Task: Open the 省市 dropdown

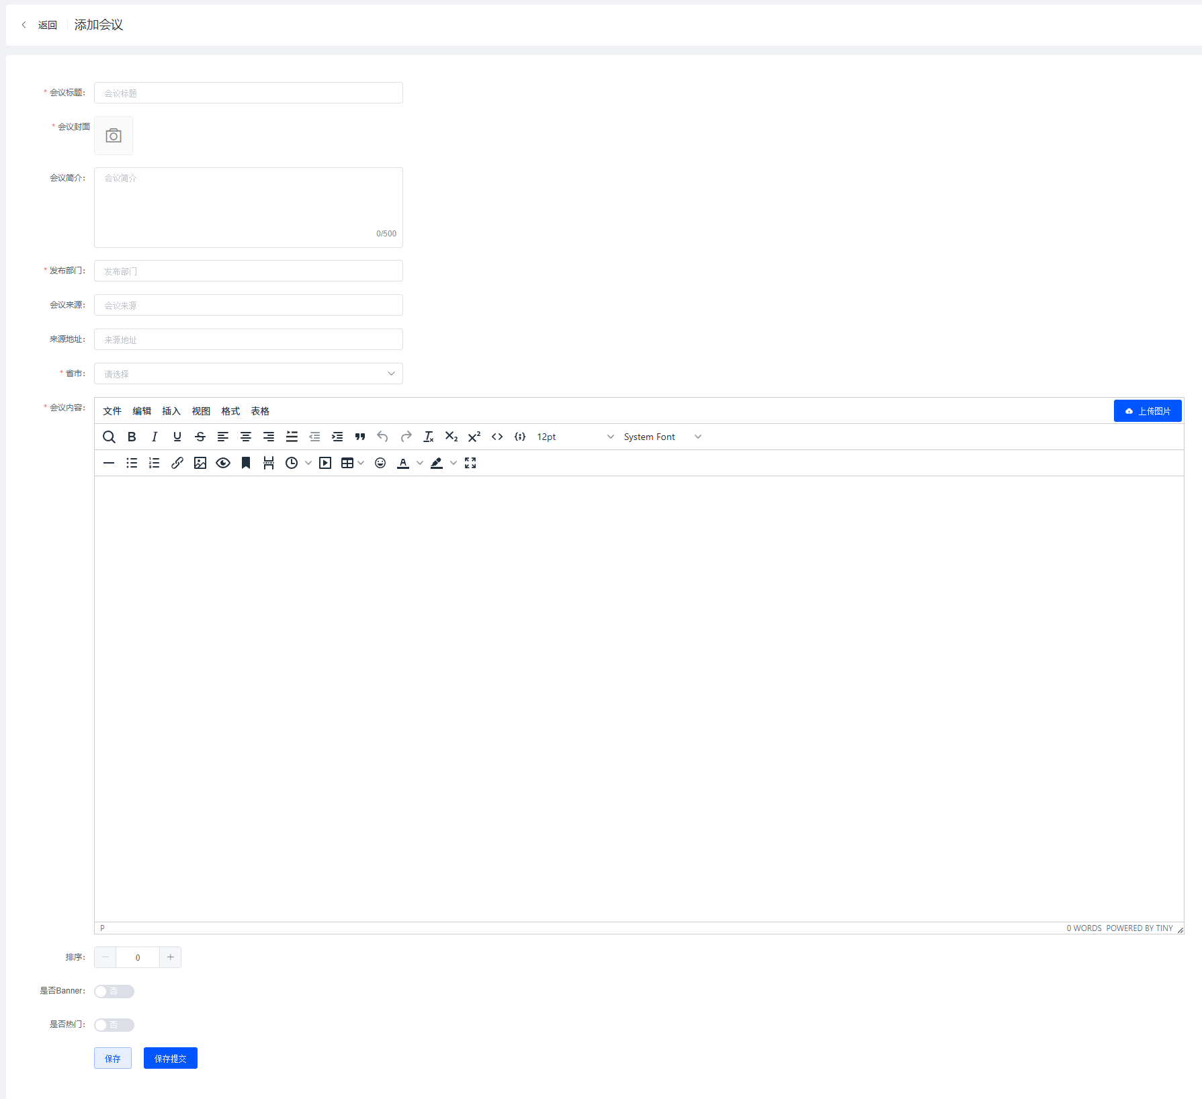Action: 249,373
